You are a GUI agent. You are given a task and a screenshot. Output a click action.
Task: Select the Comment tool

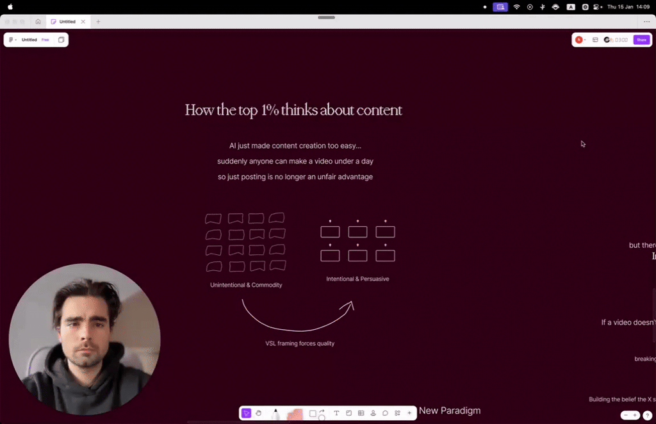[x=385, y=413]
